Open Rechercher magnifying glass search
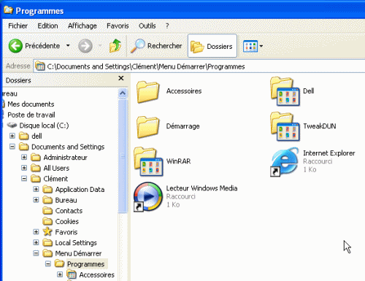 pos(138,46)
